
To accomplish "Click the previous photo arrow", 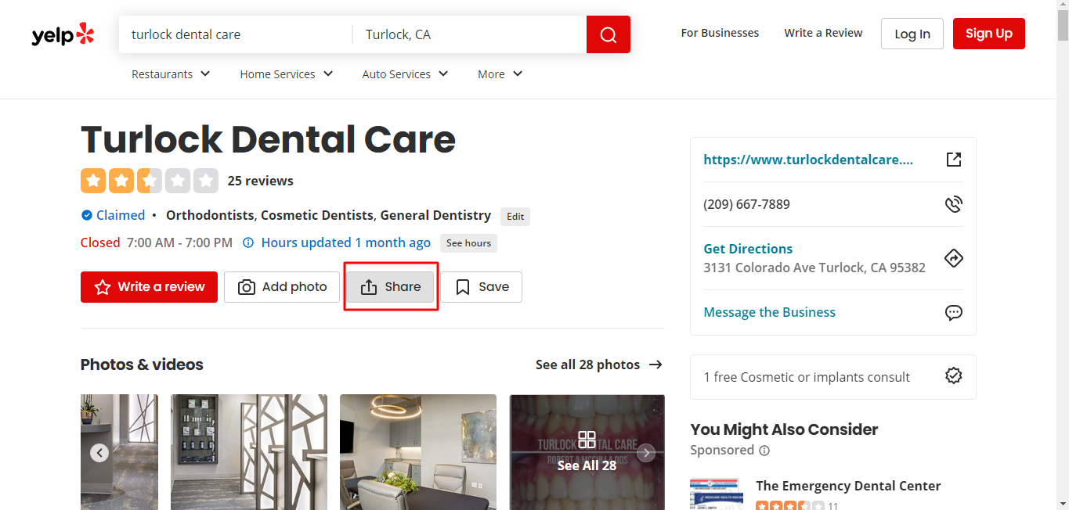I will [x=99, y=453].
